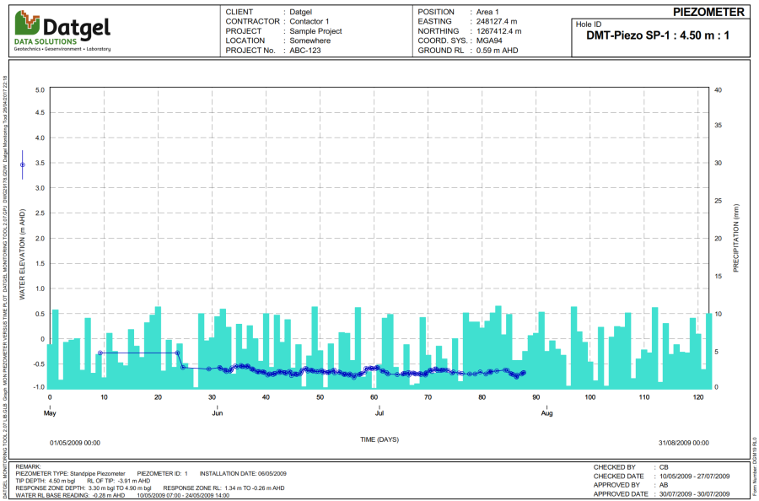Select the end date 31/08/2009 00:00
Viewport: 759px width, 501px height.
(682, 442)
